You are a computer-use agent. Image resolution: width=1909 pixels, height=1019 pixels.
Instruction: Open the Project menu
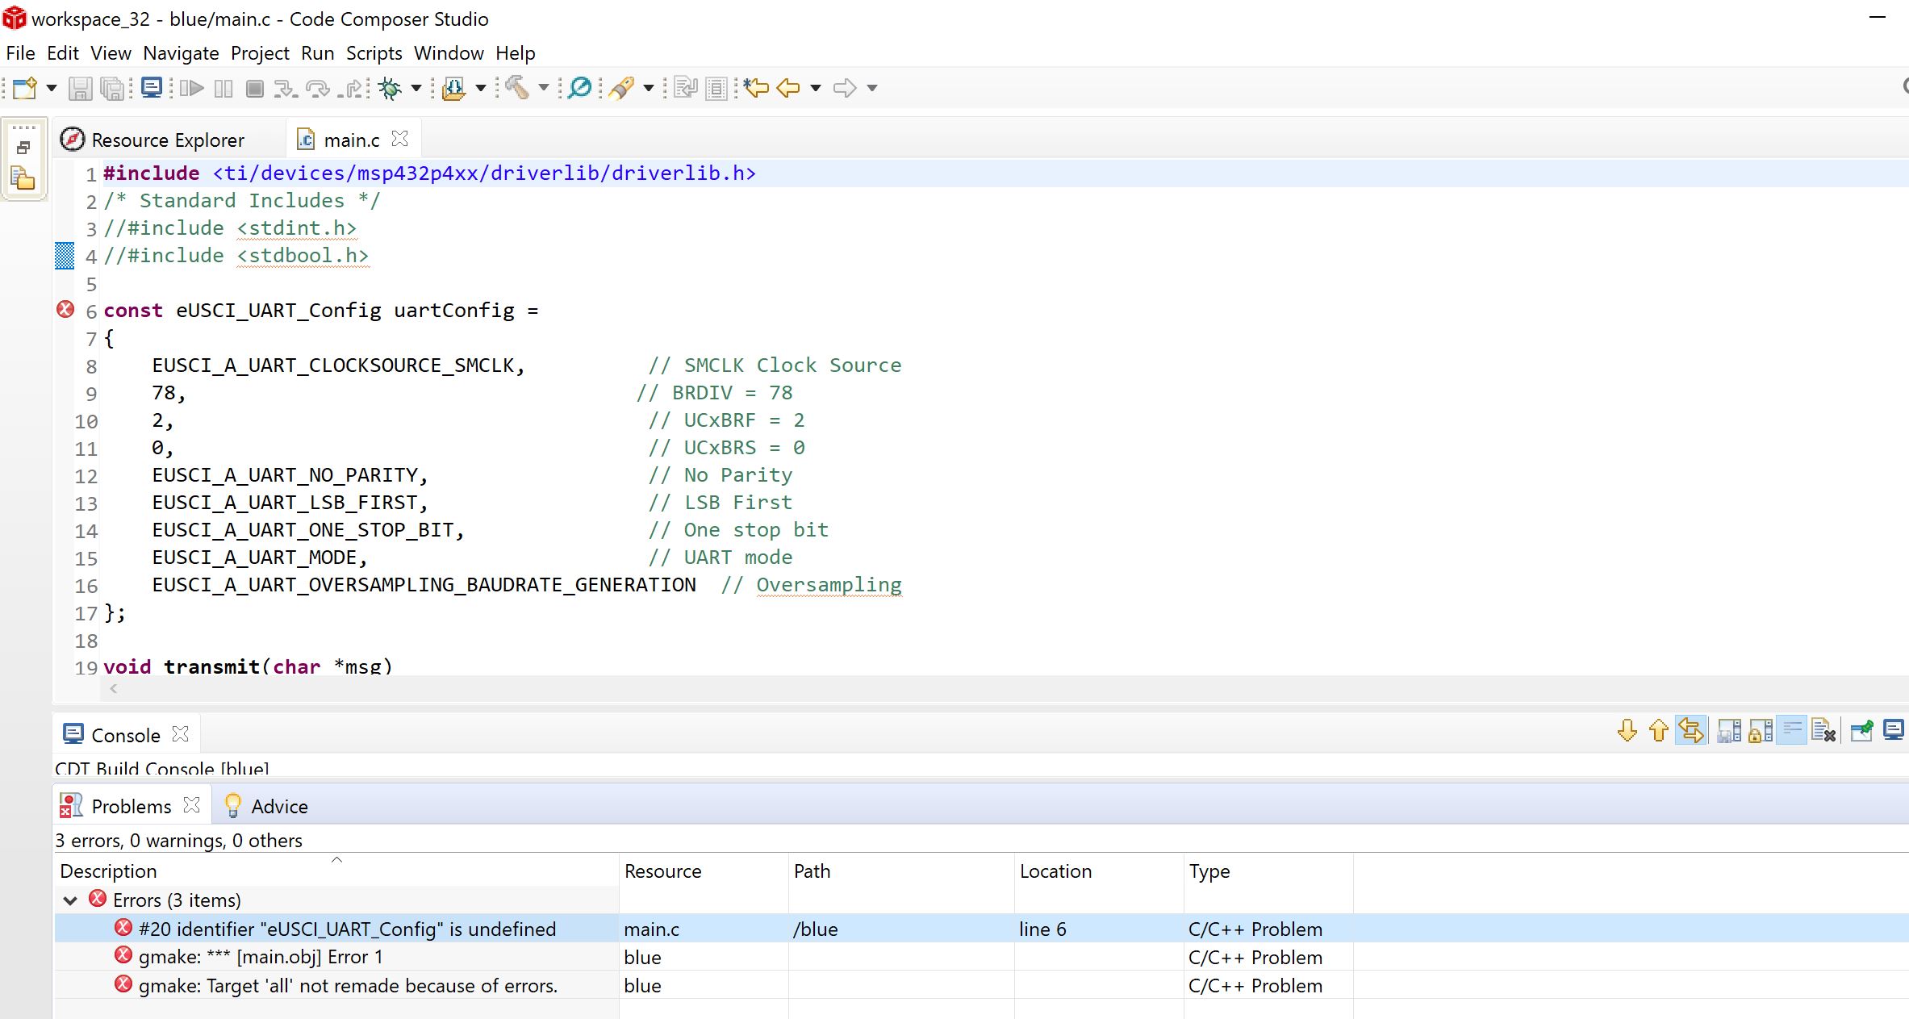tap(259, 53)
